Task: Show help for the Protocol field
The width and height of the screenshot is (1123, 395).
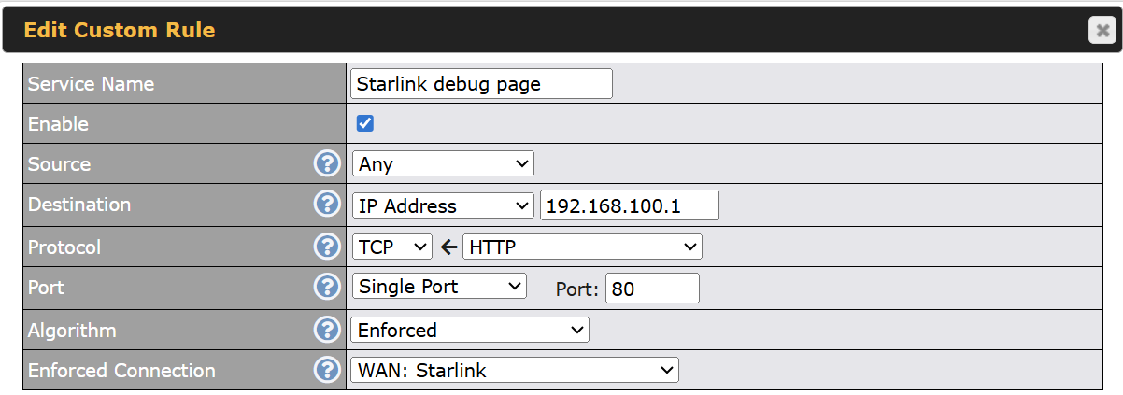Action: tap(326, 247)
